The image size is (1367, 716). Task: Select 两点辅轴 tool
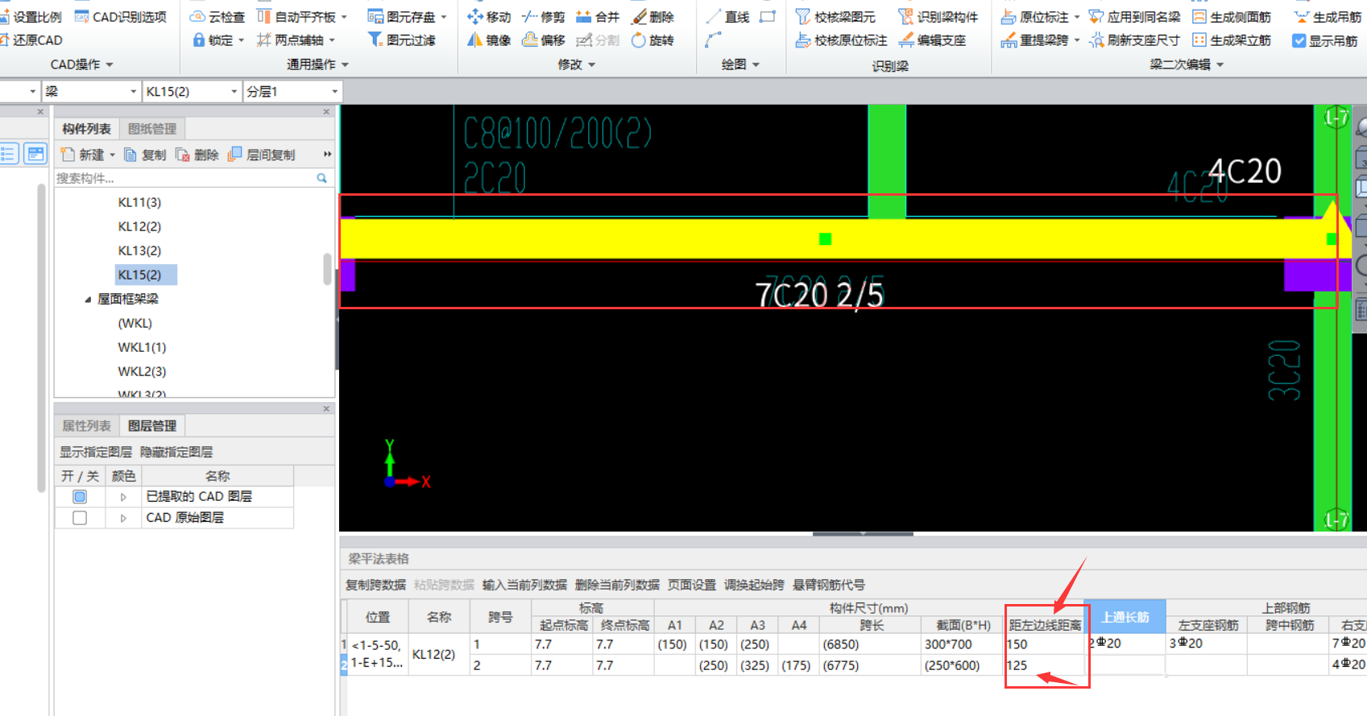(290, 39)
